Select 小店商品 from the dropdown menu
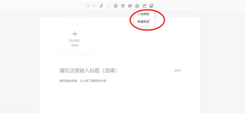This screenshot has width=245, height=115. pyautogui.click(x=143, y=14)
